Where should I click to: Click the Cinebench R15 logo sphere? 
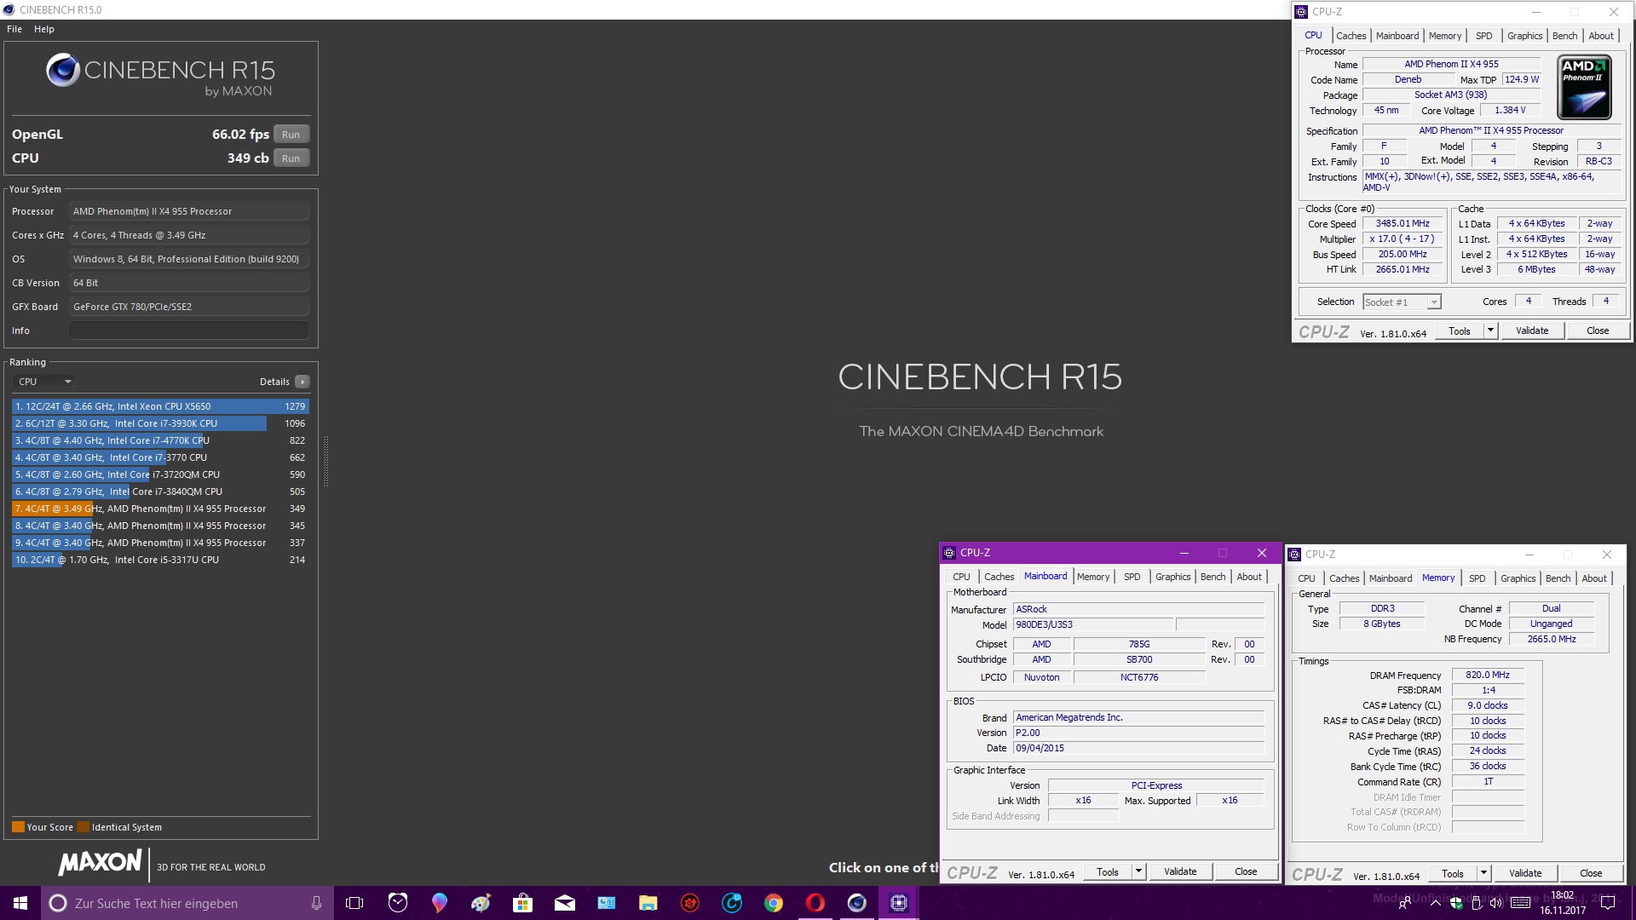click(63, 70)
